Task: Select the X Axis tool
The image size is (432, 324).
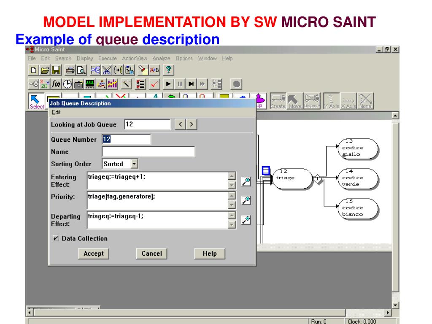Action: point(348,101)
